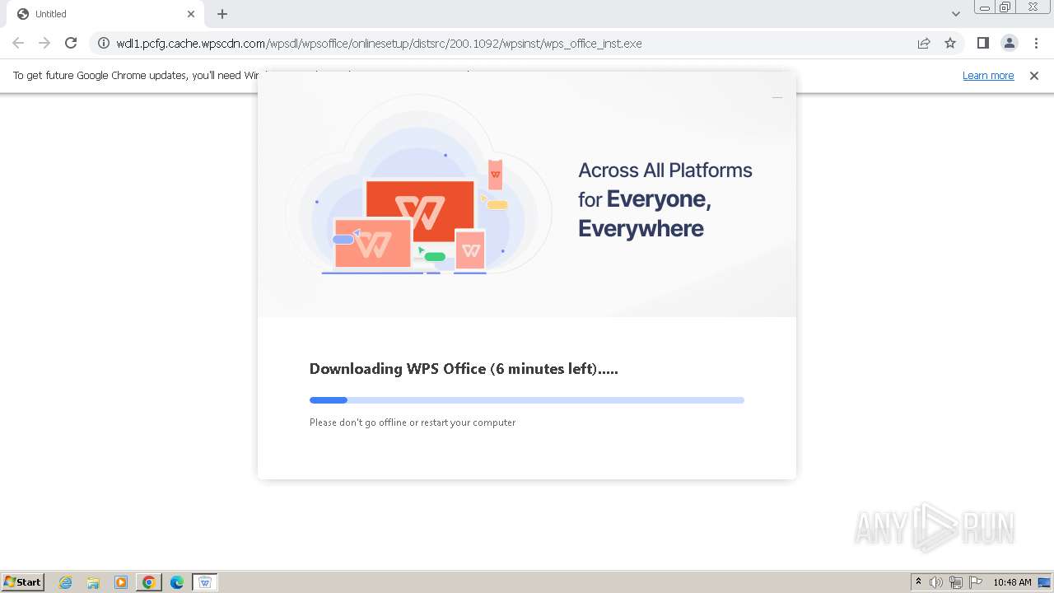Close the Untitled tab
The image size is (1054, 593).
pos(191,14)
